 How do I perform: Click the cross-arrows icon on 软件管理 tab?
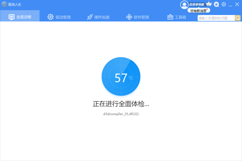pyautogui.click(x=129, y=16)
